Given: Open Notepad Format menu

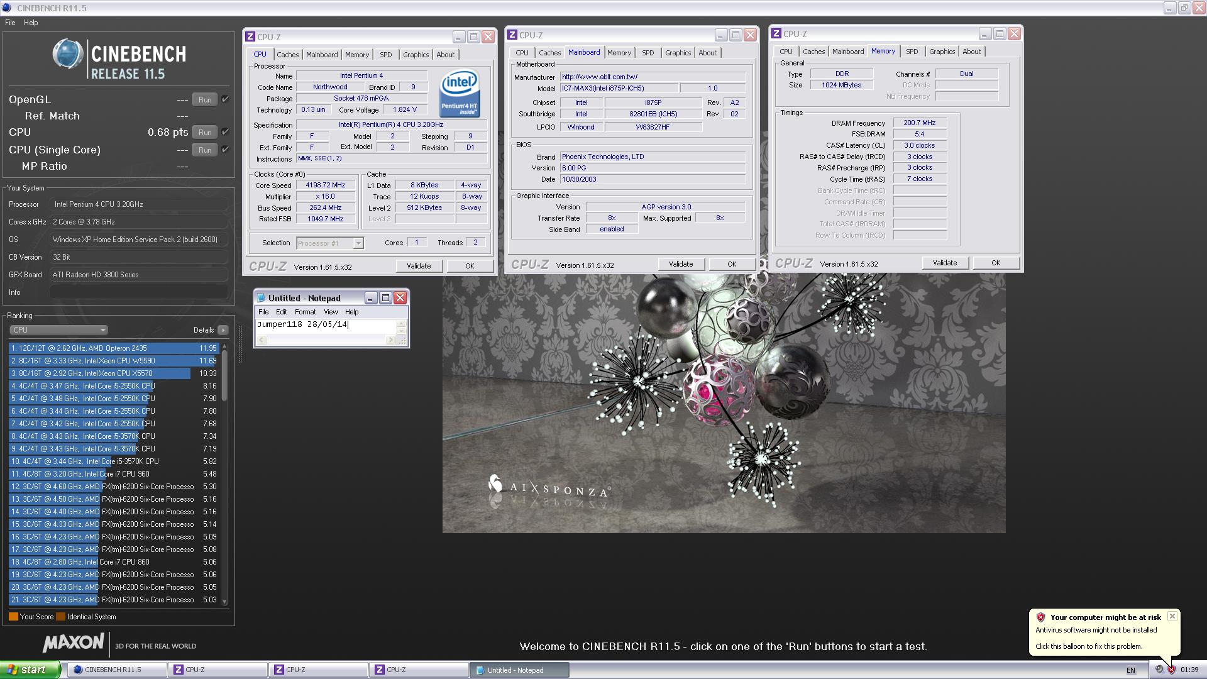Looking at the screenshot, I should point(305,312).
